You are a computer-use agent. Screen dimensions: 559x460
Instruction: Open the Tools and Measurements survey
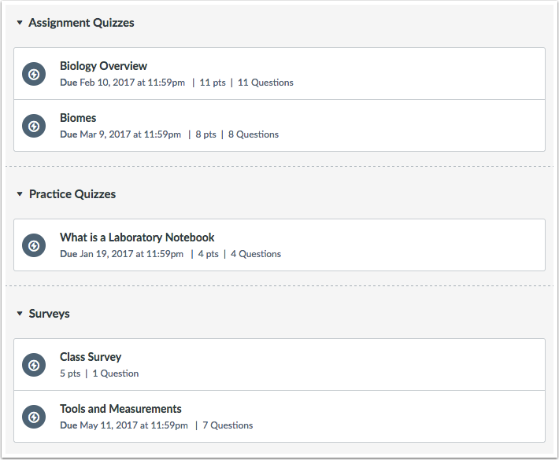[120, 409]
